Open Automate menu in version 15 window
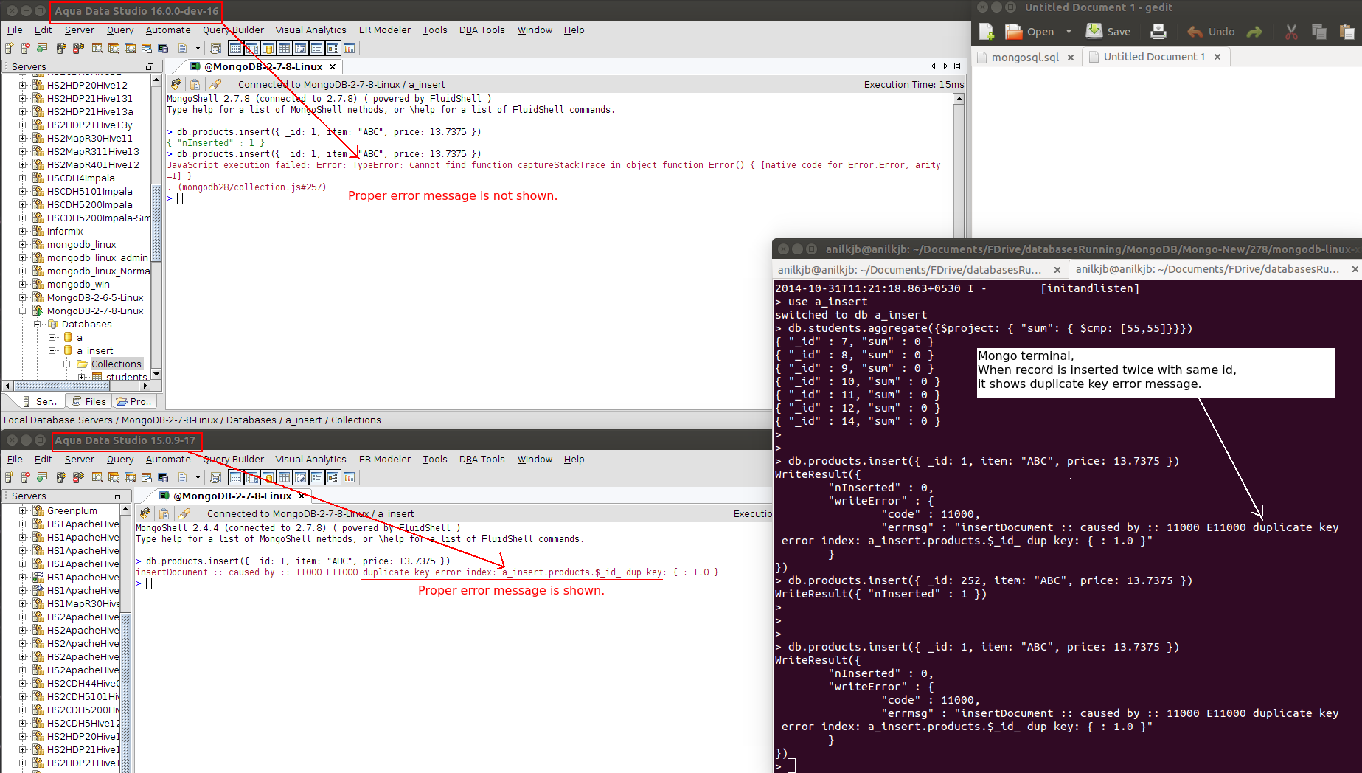The image size is (1362, 773). point(168,459)
